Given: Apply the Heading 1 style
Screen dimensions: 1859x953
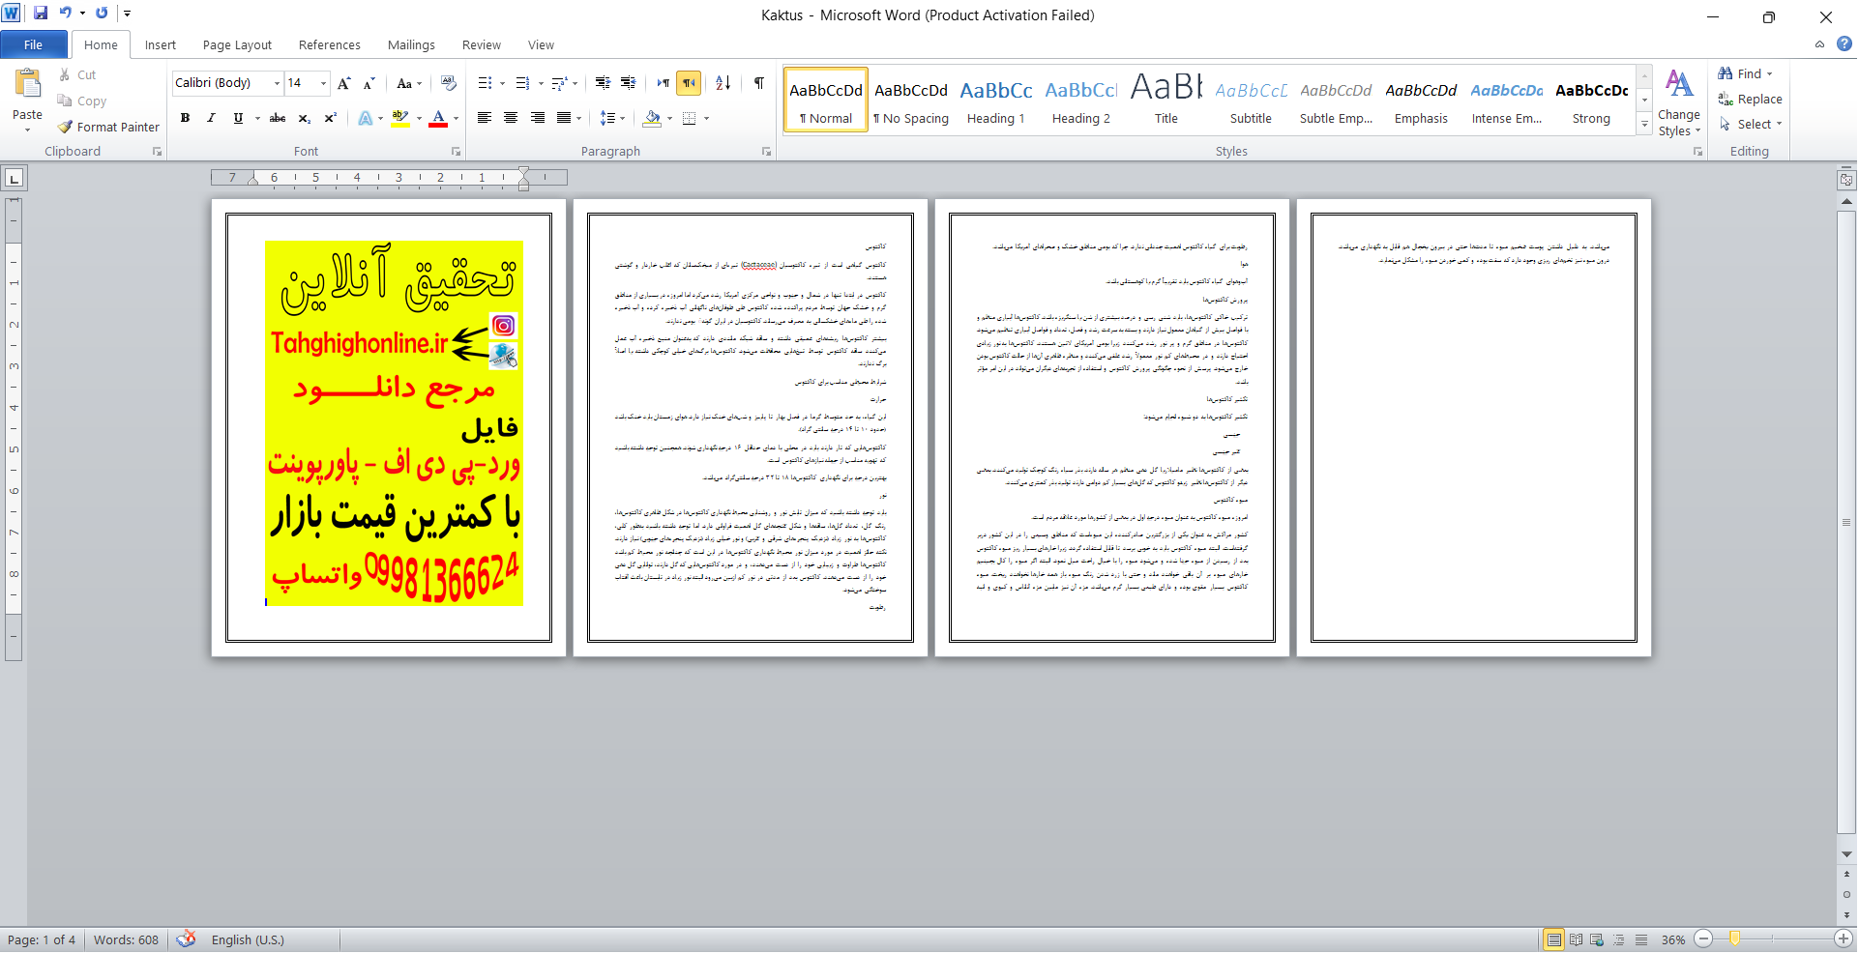Looking at the screenshot, I should [996, 100].
